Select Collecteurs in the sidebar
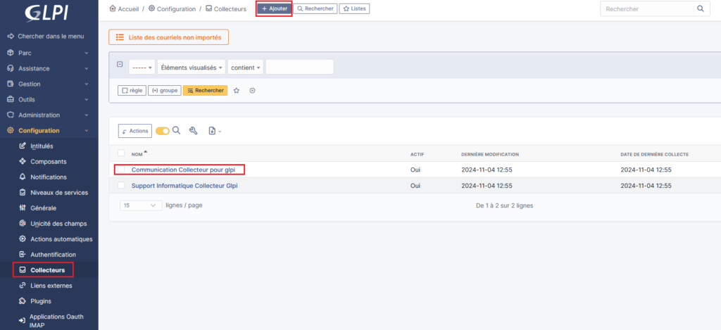721x330 pixels. 47,270
